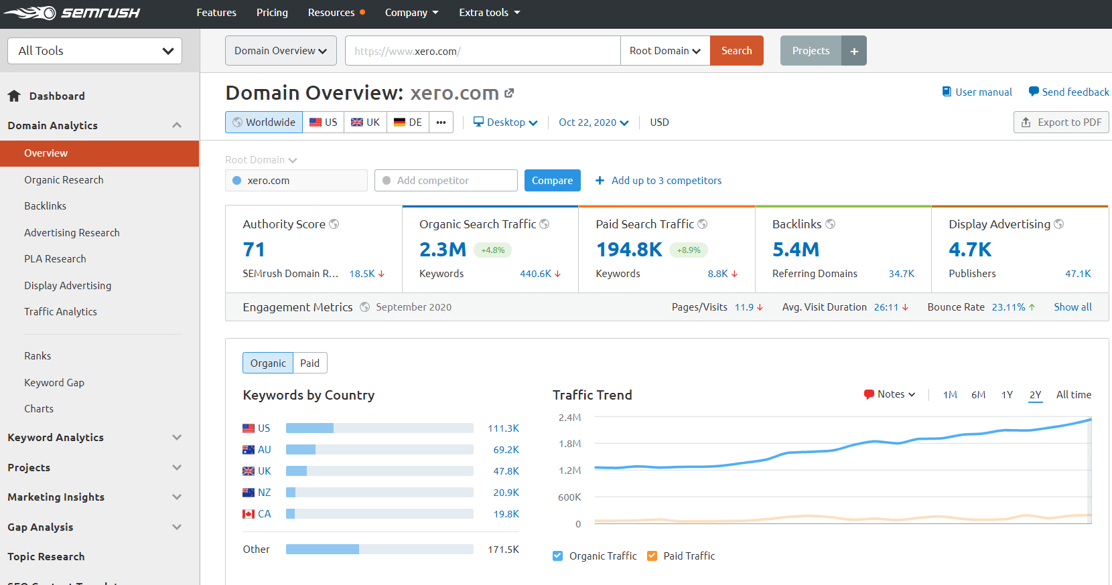The height and width of the screenshot is (585, 1112).
Task: Click the SEMrush logo
Action: 72,13
